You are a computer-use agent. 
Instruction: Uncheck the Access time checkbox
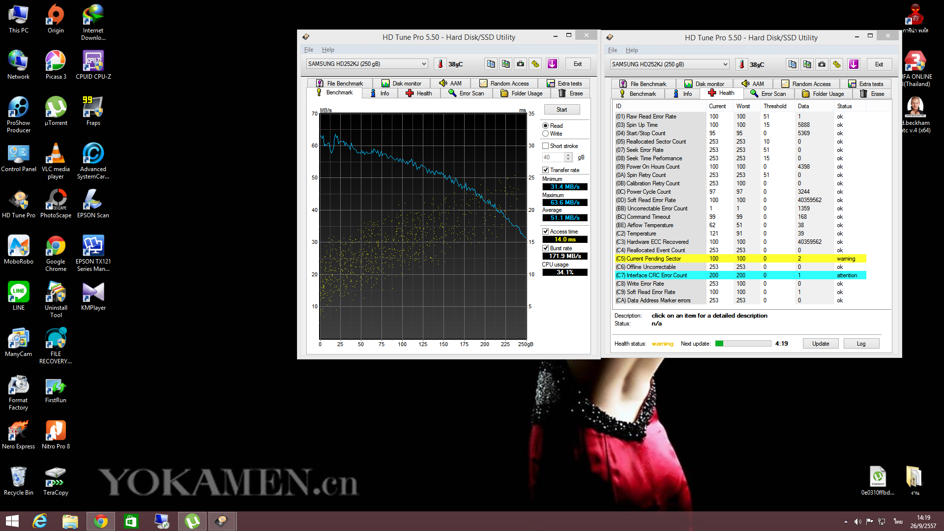545,232
